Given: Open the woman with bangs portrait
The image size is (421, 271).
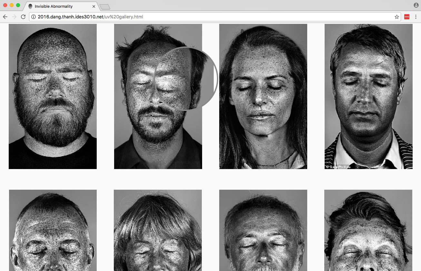Looking at the screenshot, I should pos(158,230).
